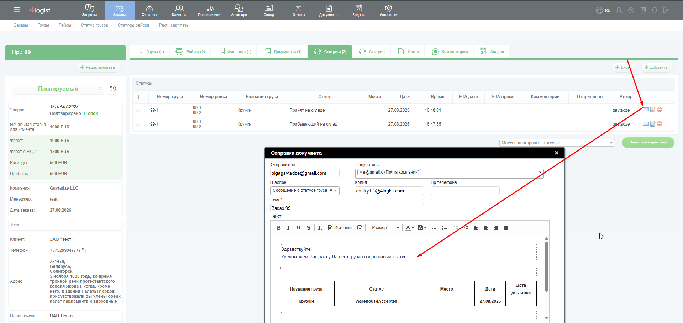Tick the checkbox for first 99-1 status row

(x=138, y=110)
